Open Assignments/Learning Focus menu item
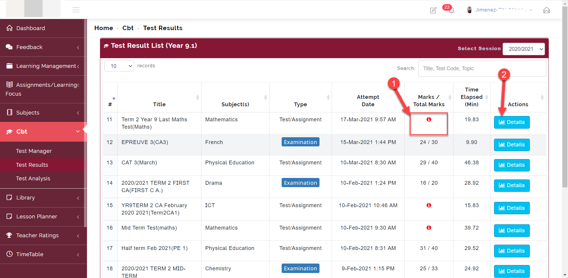The image size is (568, 278). 43,89
